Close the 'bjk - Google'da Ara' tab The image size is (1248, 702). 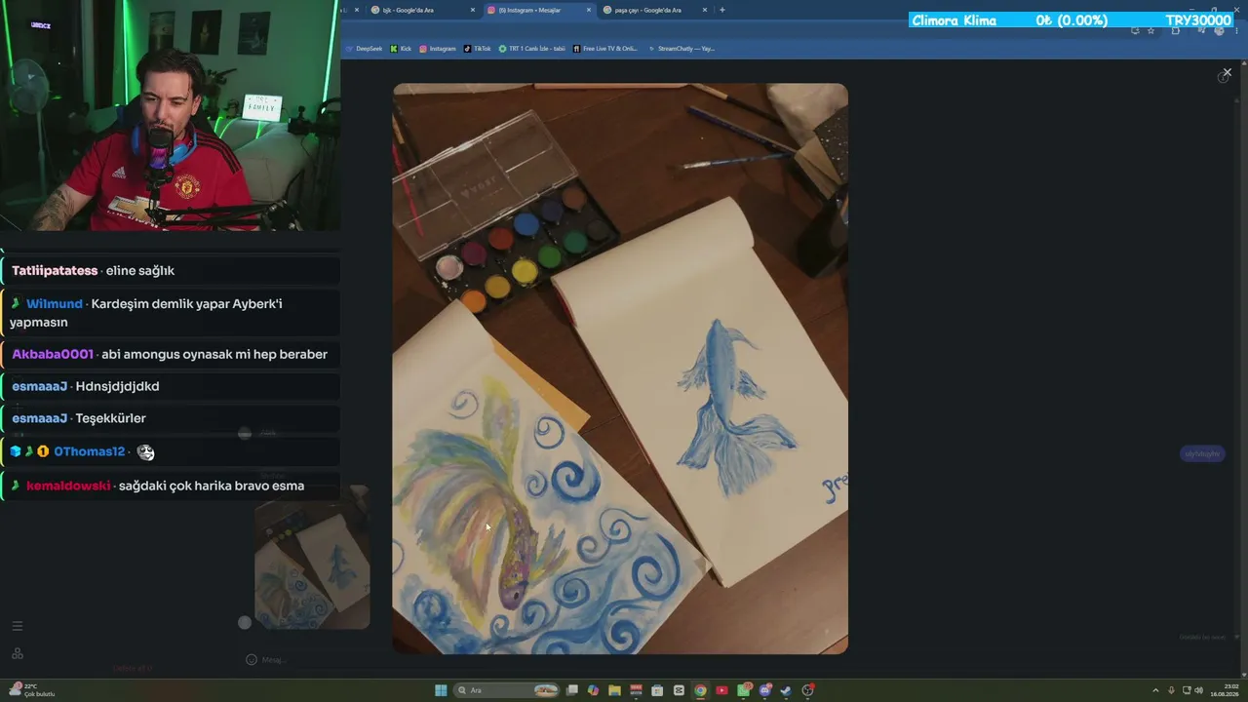tap(473, 10)
